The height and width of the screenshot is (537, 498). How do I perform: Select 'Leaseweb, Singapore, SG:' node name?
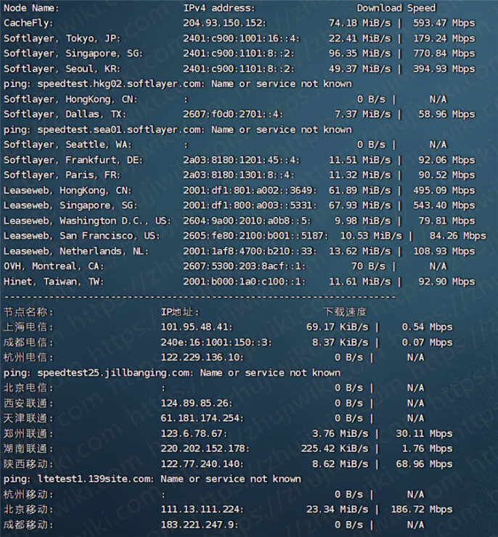pos(70,205)
